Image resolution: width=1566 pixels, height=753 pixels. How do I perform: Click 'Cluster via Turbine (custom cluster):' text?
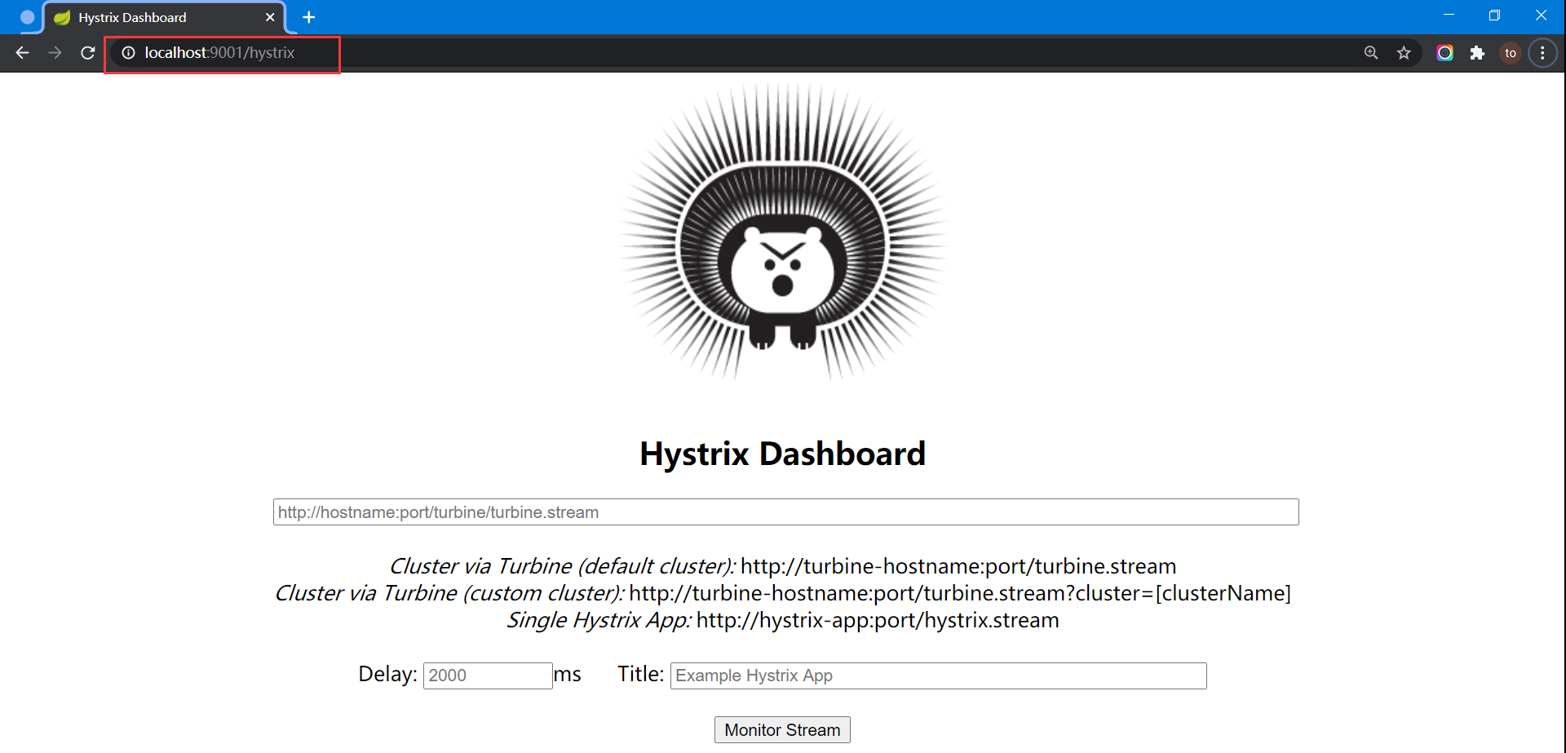pos(449,593)
